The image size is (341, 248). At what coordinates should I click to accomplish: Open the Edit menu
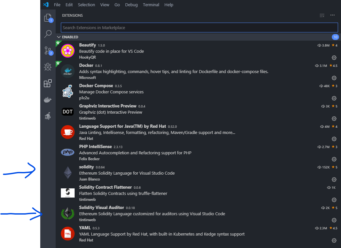point(69,5)
